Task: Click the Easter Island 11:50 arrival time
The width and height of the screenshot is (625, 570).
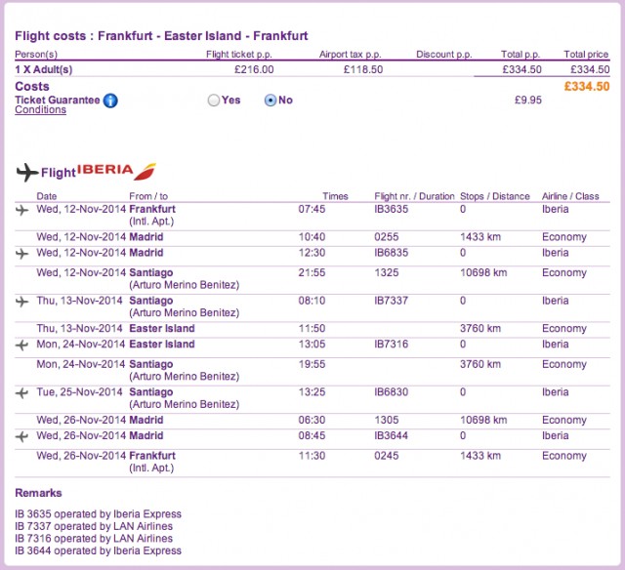Action: click(312, 329)
